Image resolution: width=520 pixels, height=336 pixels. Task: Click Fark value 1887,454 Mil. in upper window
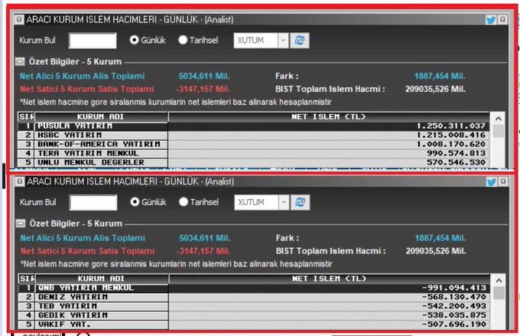[440, 77]
